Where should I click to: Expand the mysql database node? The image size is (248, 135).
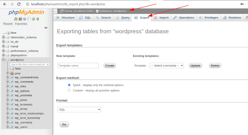3,46
